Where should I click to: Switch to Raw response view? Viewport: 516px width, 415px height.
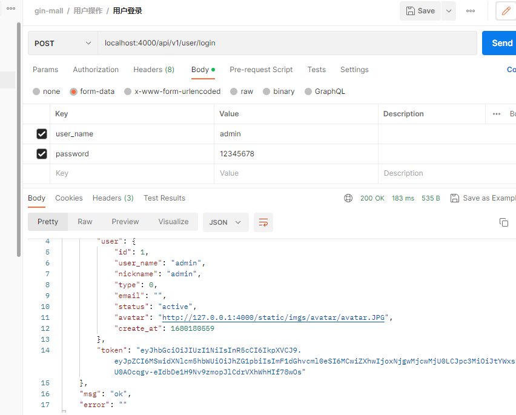coord(85,222)
